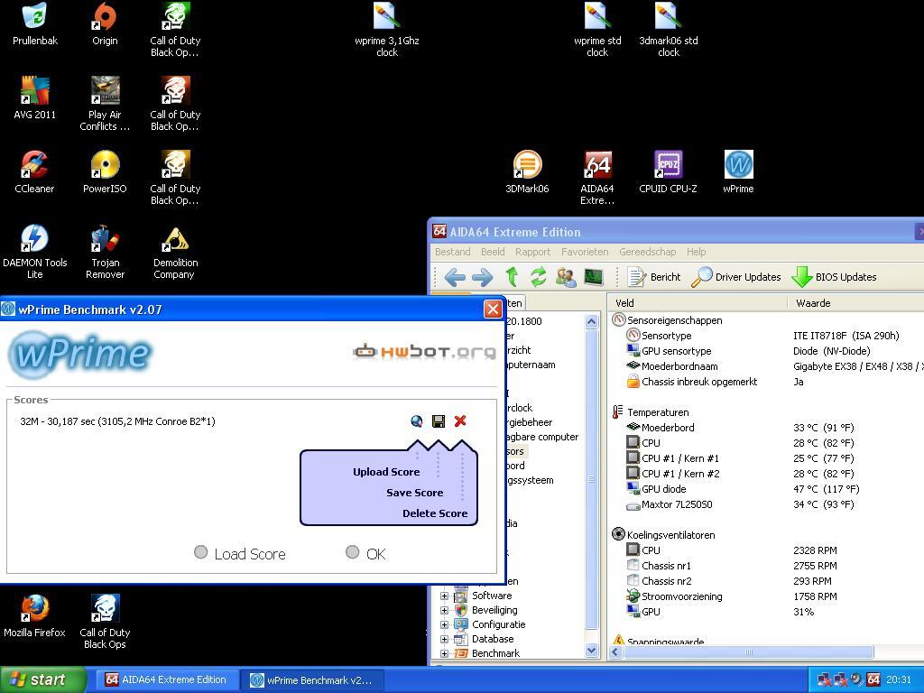Open PowerISO desktop shortcut
The width and height of the screenshot is (924, 693).
(x=105, y=172)
